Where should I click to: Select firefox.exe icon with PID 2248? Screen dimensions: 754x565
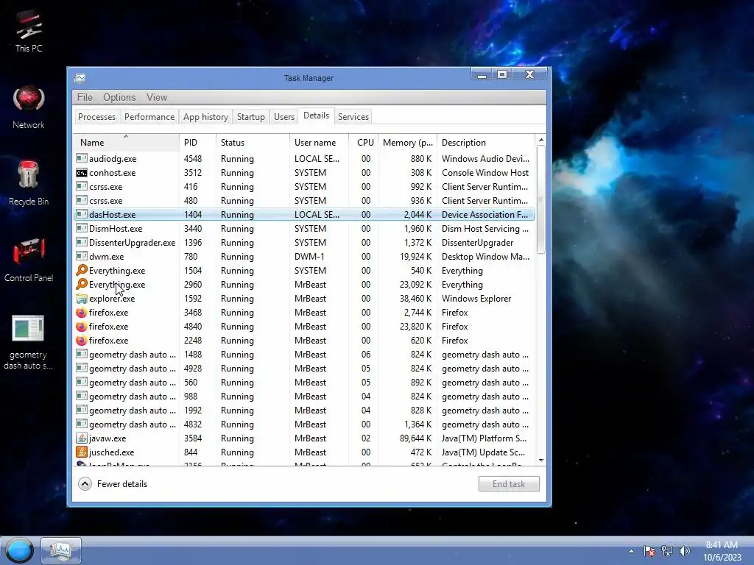click(81, 340)
